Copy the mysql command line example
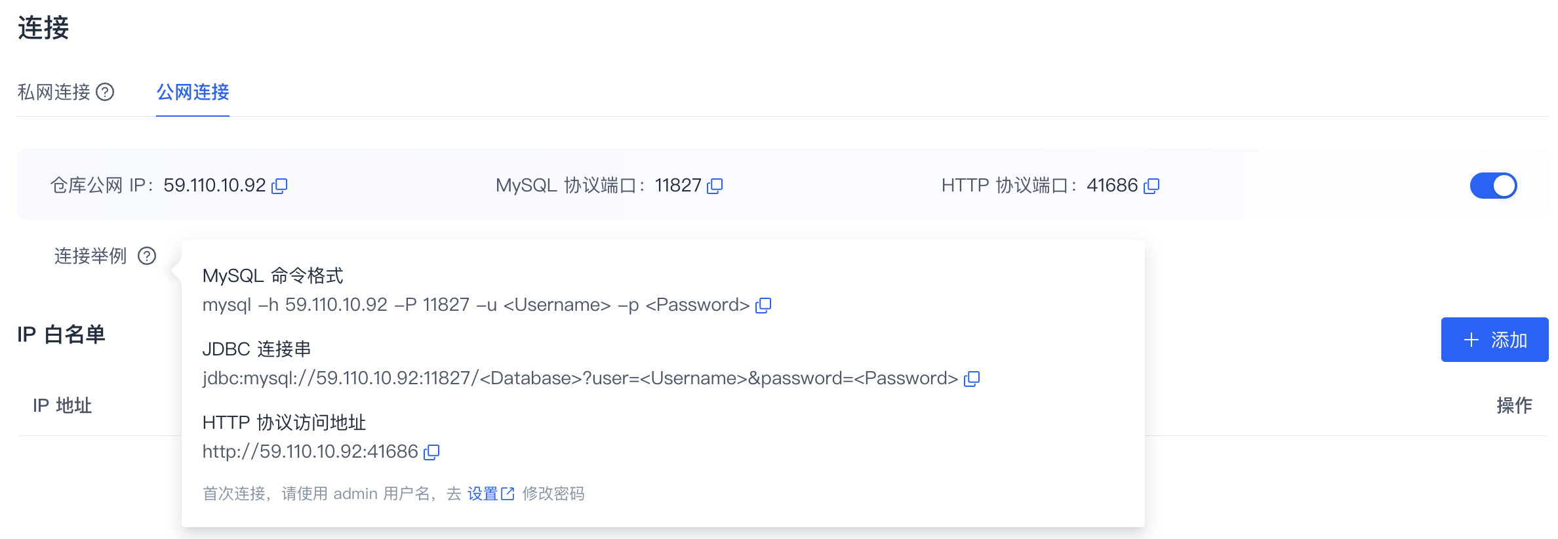1558x539 pixels. (x=764, y=306)
